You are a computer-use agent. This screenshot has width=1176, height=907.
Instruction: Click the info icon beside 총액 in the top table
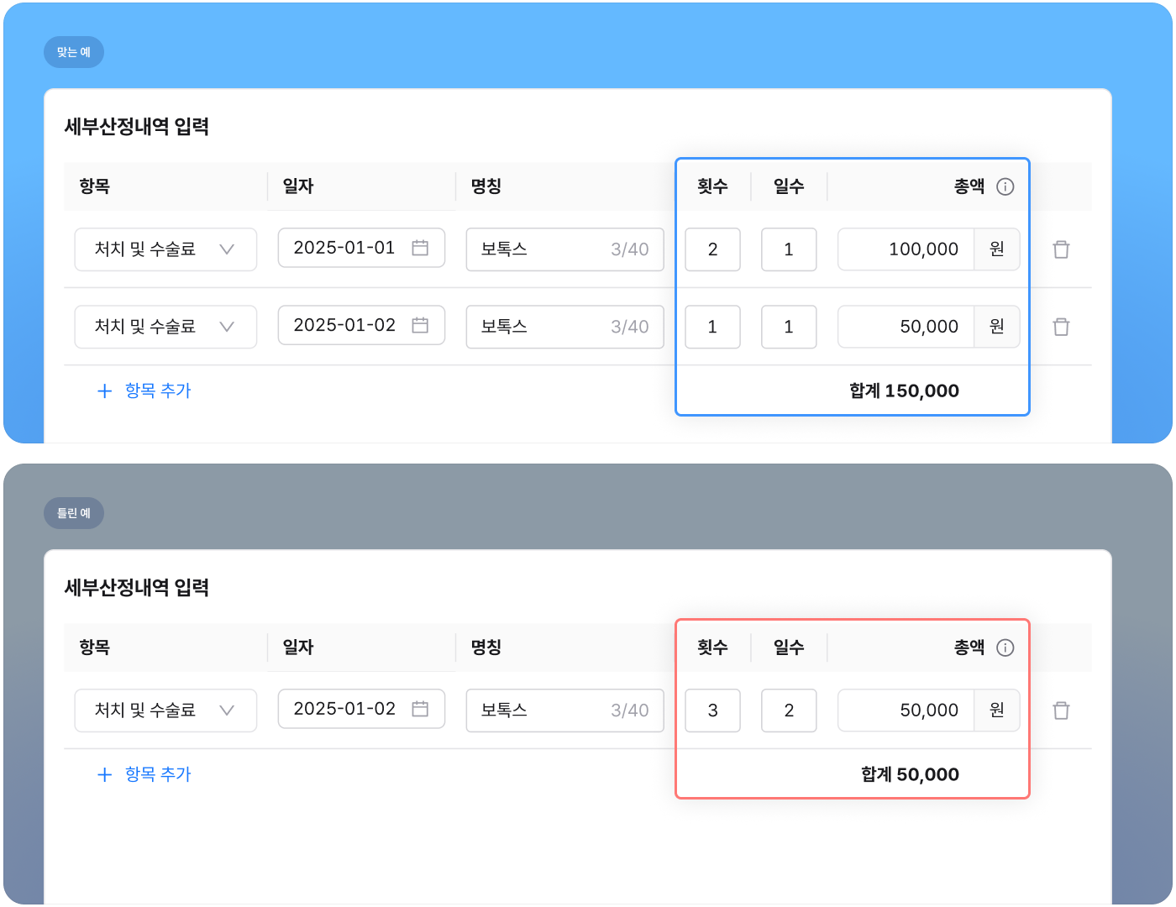click(x=1005, y=186)
